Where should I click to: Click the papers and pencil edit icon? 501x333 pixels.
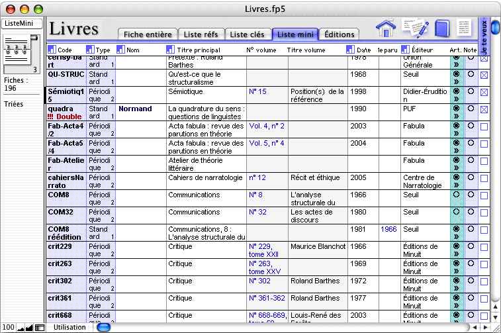pos(415,28)
